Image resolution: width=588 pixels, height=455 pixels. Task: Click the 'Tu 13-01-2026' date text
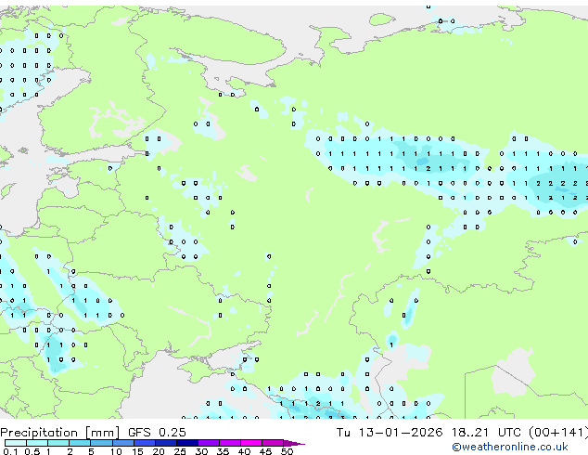(390, 433)
